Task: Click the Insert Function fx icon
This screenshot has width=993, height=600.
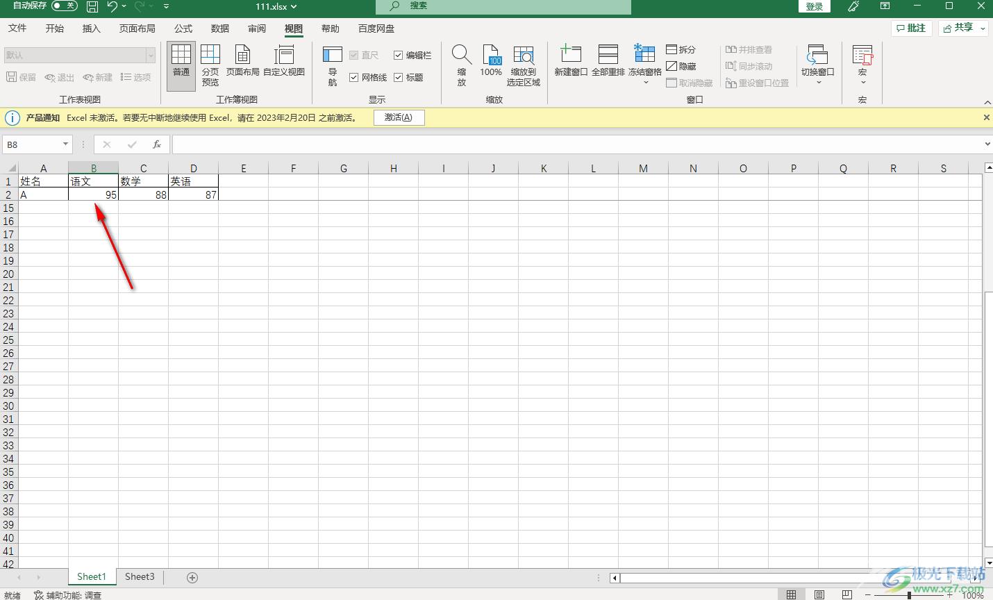Action: [157, 144]
